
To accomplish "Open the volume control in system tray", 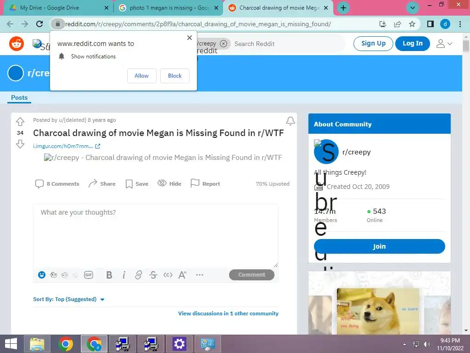I will tap(426, 344).
